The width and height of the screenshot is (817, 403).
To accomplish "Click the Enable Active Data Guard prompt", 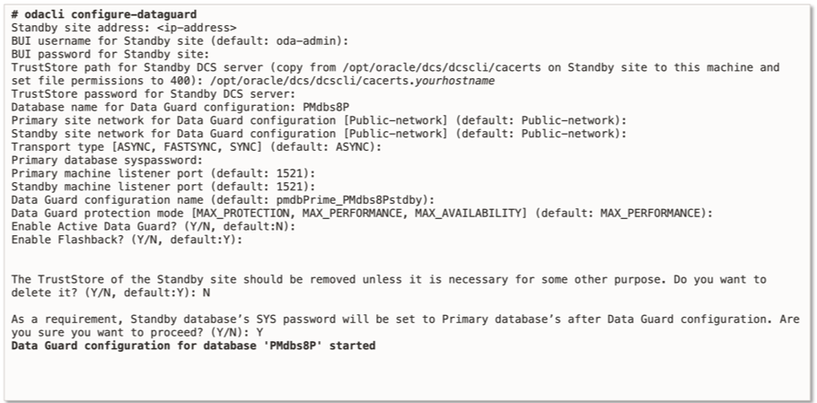I will point(153,225).
